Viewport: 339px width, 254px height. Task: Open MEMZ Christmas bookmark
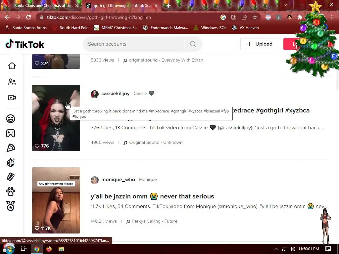point(116,28)
